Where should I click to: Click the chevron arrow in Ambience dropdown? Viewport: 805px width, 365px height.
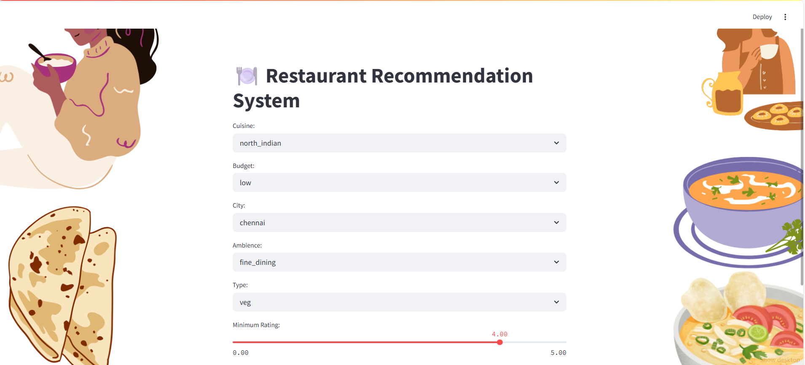click(556, 262)
